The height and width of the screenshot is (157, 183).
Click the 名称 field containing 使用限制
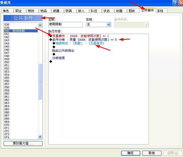pyautogui.click(x=66, y=25)
